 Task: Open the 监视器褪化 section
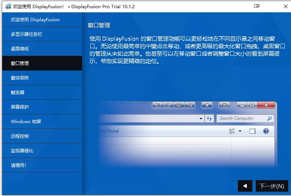click(42, 151)
